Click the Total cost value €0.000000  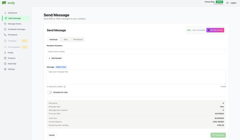219,118
